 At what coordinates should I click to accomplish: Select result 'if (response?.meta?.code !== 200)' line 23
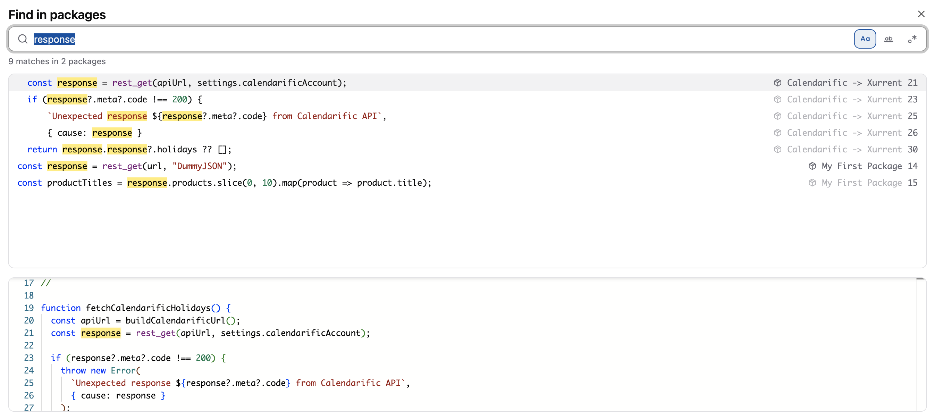tap(467, 100)
